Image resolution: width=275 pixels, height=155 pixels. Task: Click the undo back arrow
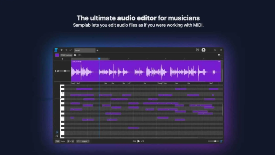(x=62, y=50)
